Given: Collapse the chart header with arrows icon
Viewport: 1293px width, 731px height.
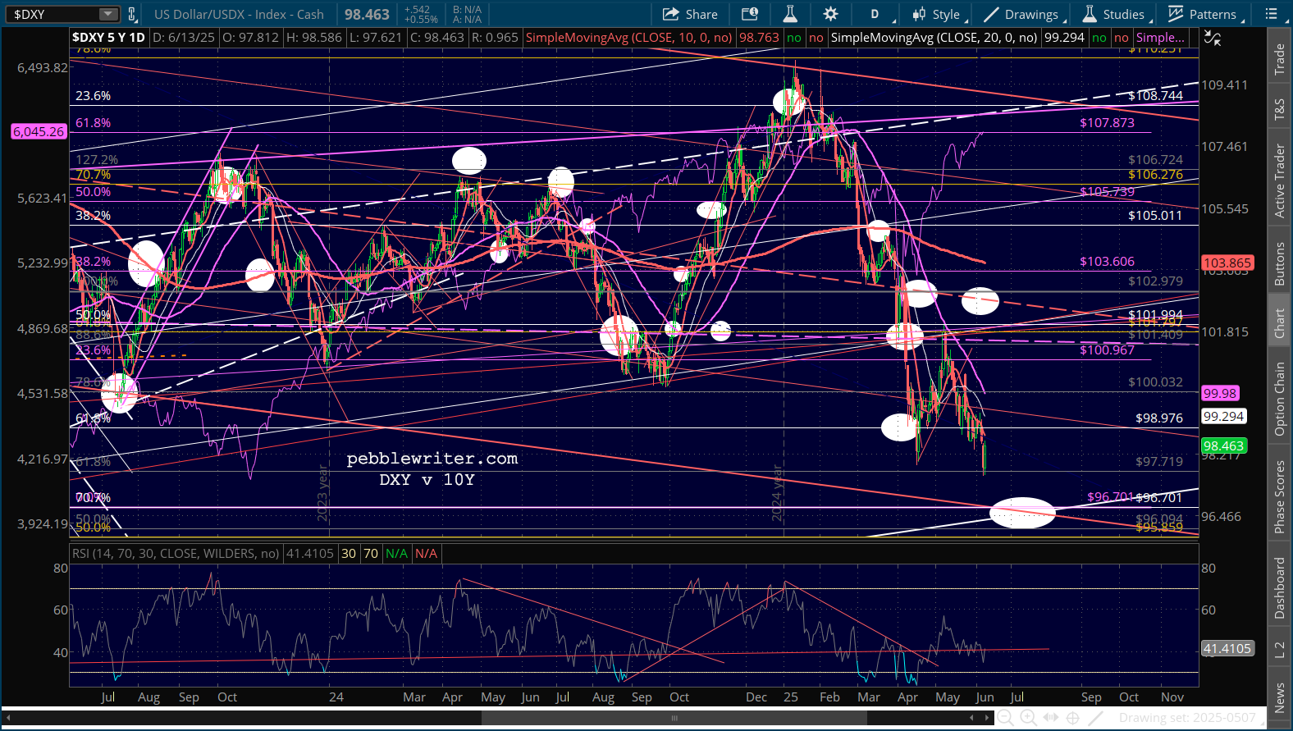Looking at the screenshot, I should coord(1213,38).
